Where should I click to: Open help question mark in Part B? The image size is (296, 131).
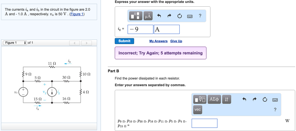275,110
